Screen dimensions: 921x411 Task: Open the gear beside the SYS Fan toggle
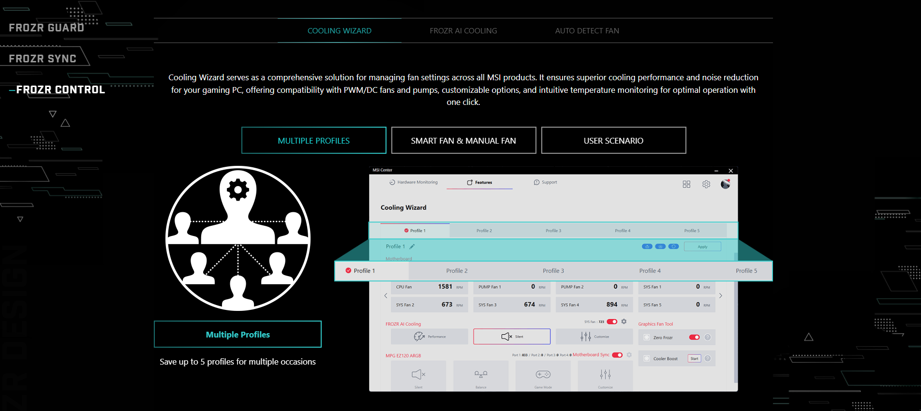point(624,322)
